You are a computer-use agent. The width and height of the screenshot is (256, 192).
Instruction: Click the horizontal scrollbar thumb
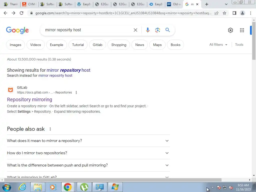[113, 180]
